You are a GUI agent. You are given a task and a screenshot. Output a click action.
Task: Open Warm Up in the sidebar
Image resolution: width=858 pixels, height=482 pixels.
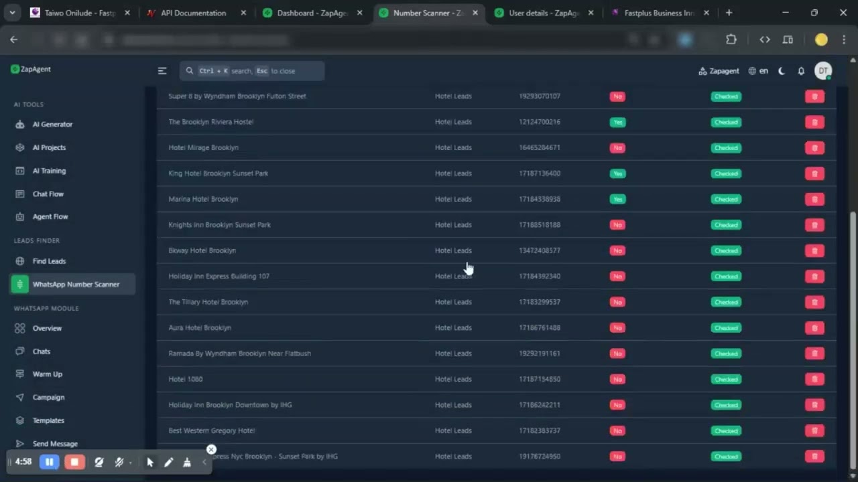click(x=47, y=374)
